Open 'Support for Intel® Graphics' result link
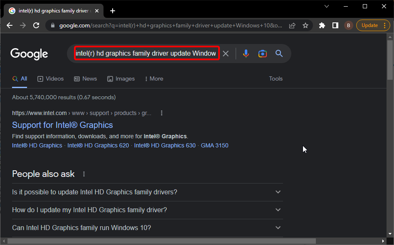394x245 pixels. 62,125
